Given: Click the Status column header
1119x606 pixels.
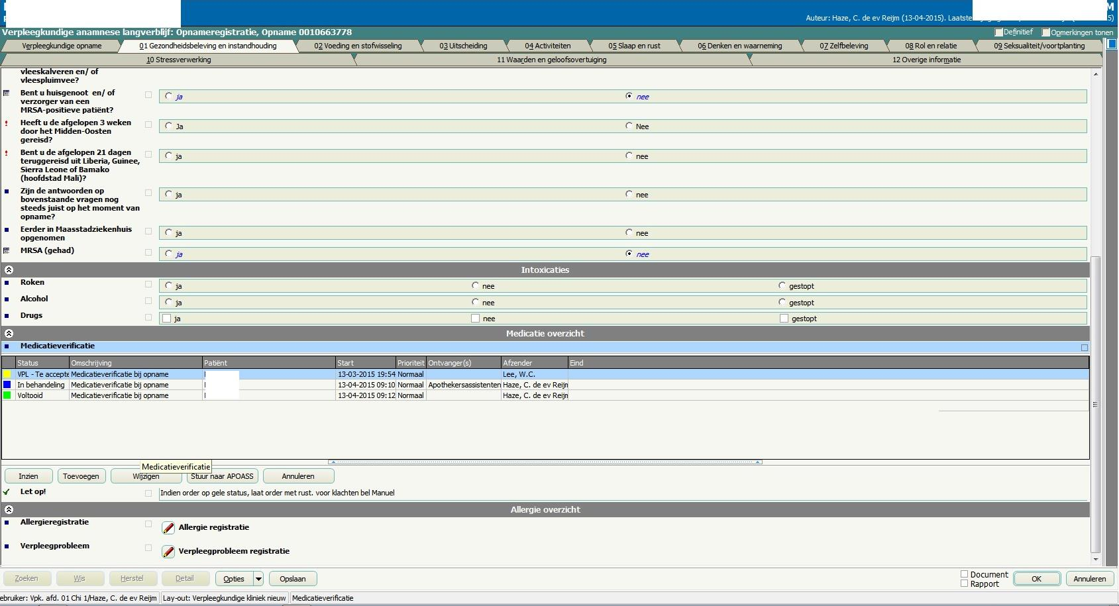Looking at the screenshot, I should coord(42,363).
